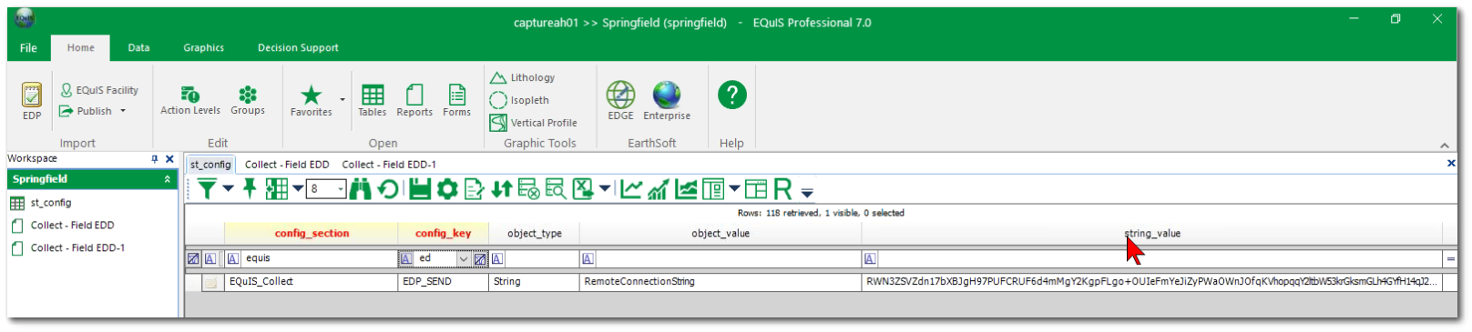Screen dimensions: 1472x332
Task: Open Forms
Action: pos(456,100)
